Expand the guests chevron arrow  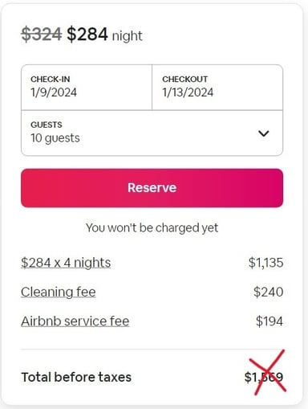click(264, 133)
